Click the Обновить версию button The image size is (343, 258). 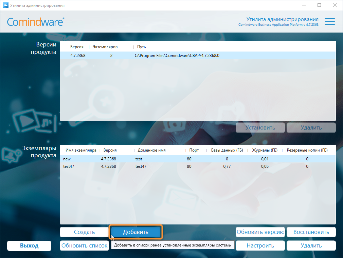pos(260,232)
